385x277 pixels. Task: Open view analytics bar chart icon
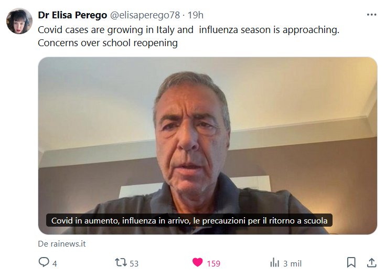[x=274, y=262]
